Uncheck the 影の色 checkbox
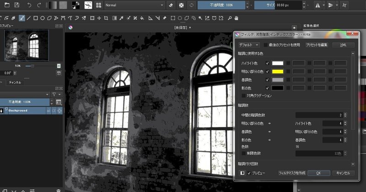The image size is (366, 192). (x=267, y=88)
